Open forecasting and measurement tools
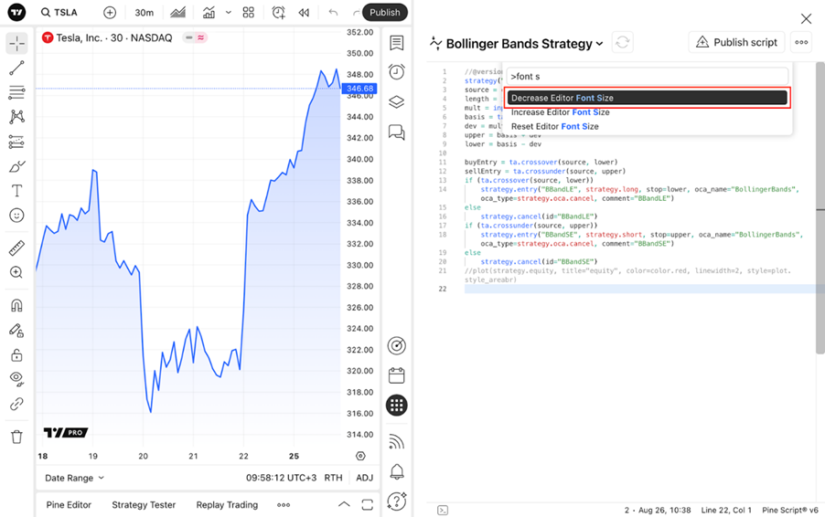The image size is (825, 517). [x=16, y=142]
